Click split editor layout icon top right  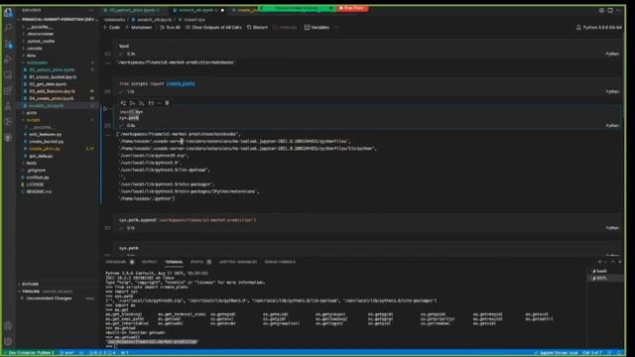[610, 10]
